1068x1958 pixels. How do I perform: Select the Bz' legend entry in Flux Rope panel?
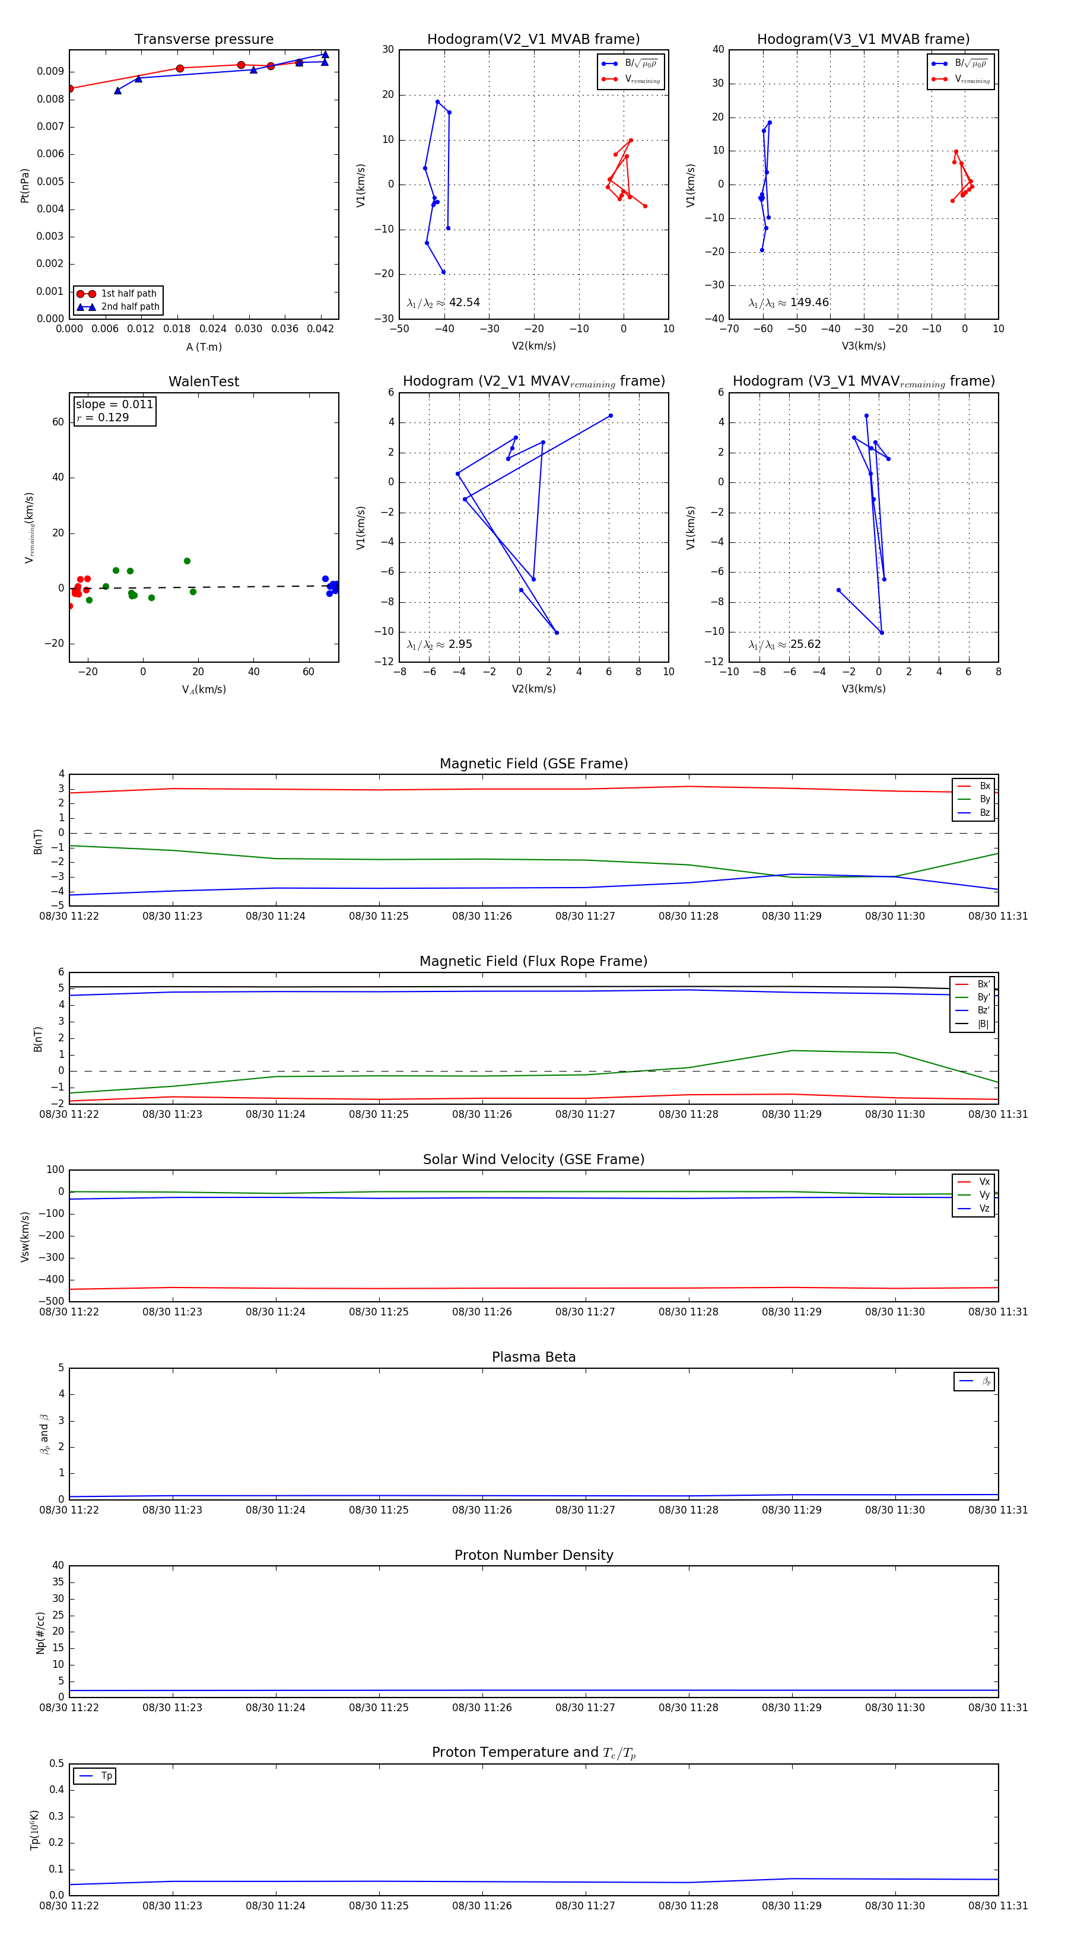coord(973,1010)
